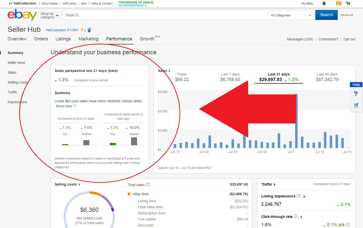Click the blue Help tab label
Screen dimensions: 363x228
[x=356, y=85]
